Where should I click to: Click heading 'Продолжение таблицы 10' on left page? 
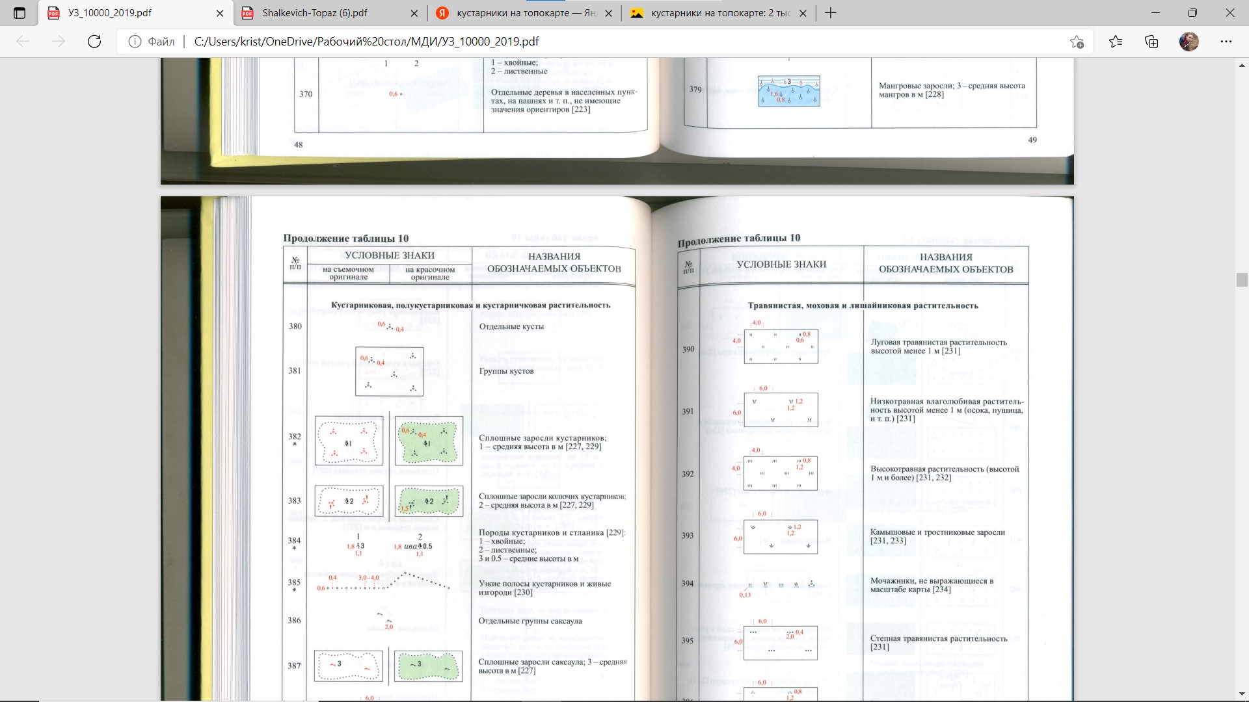tap(346, 239)
